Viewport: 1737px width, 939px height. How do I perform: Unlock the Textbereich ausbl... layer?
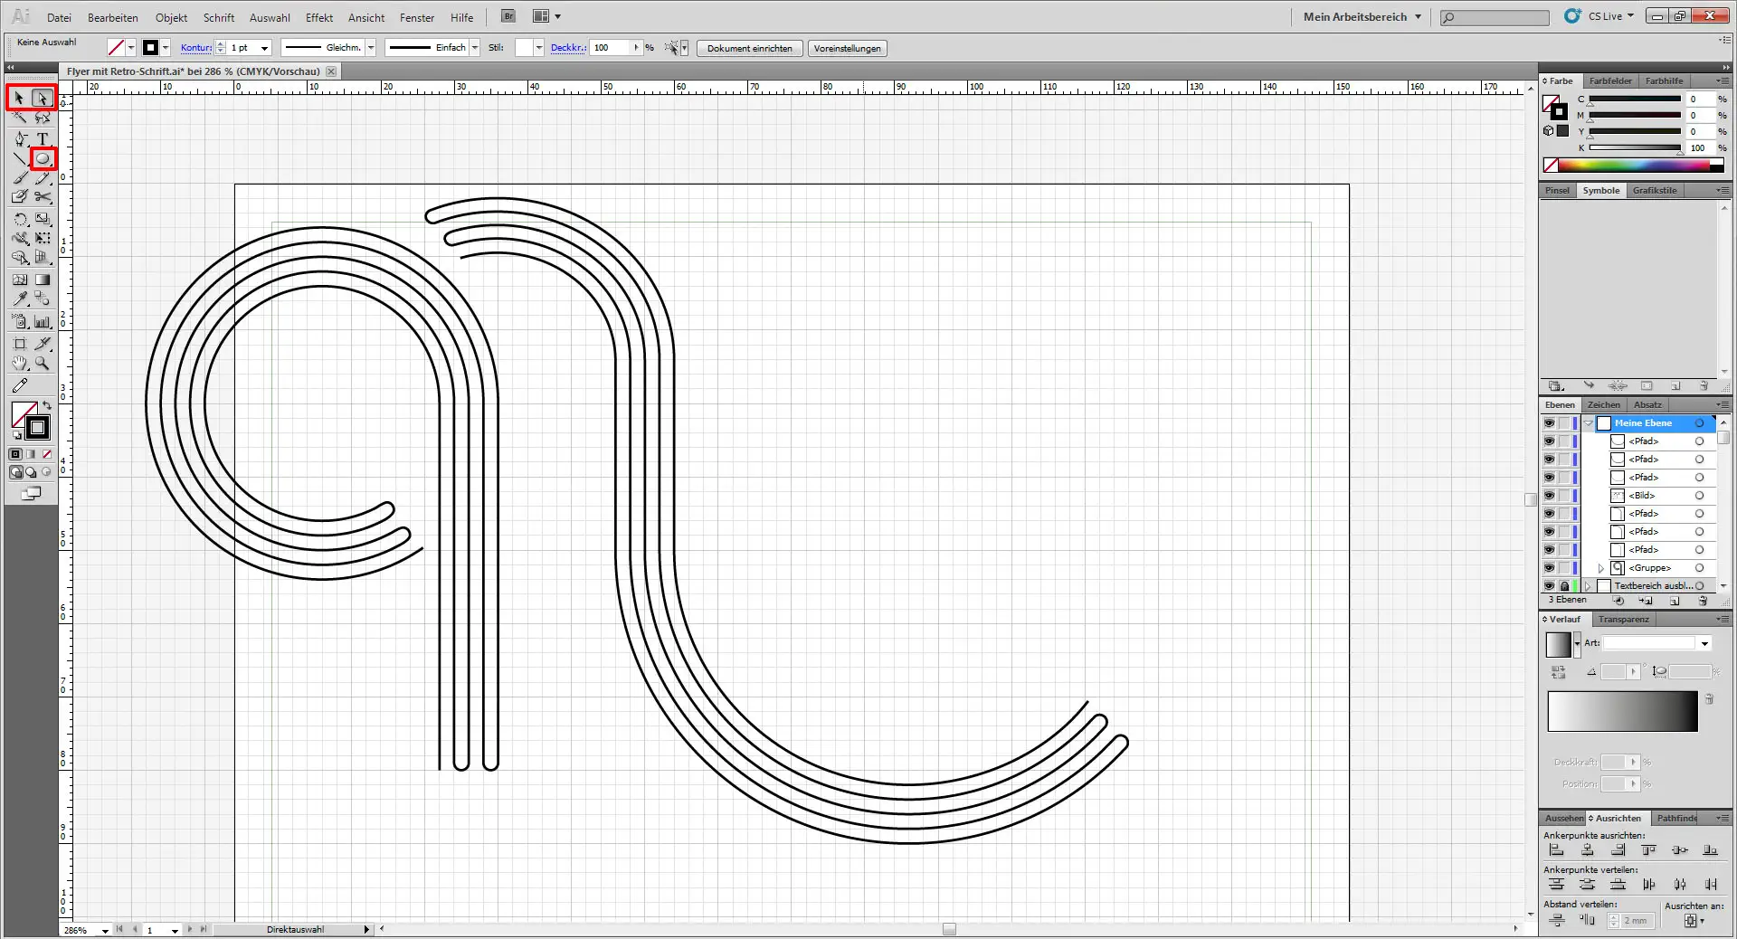pyautogui.click(x=1564, y=586)
